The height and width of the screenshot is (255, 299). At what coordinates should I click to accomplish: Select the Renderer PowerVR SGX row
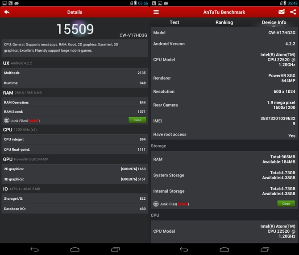pyautogui.click(x=224, y=78)
